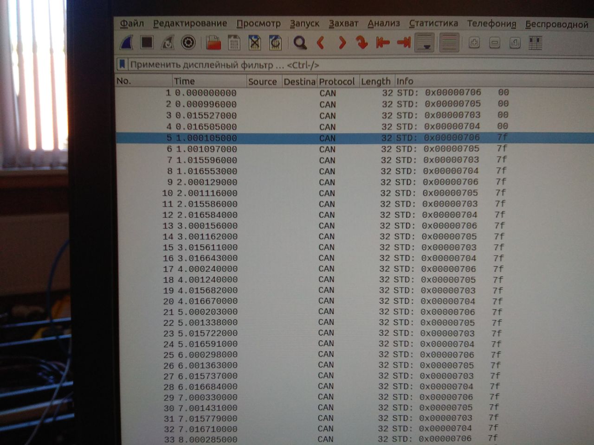Toggle auto-scroll during live capture

pos(425,43)
